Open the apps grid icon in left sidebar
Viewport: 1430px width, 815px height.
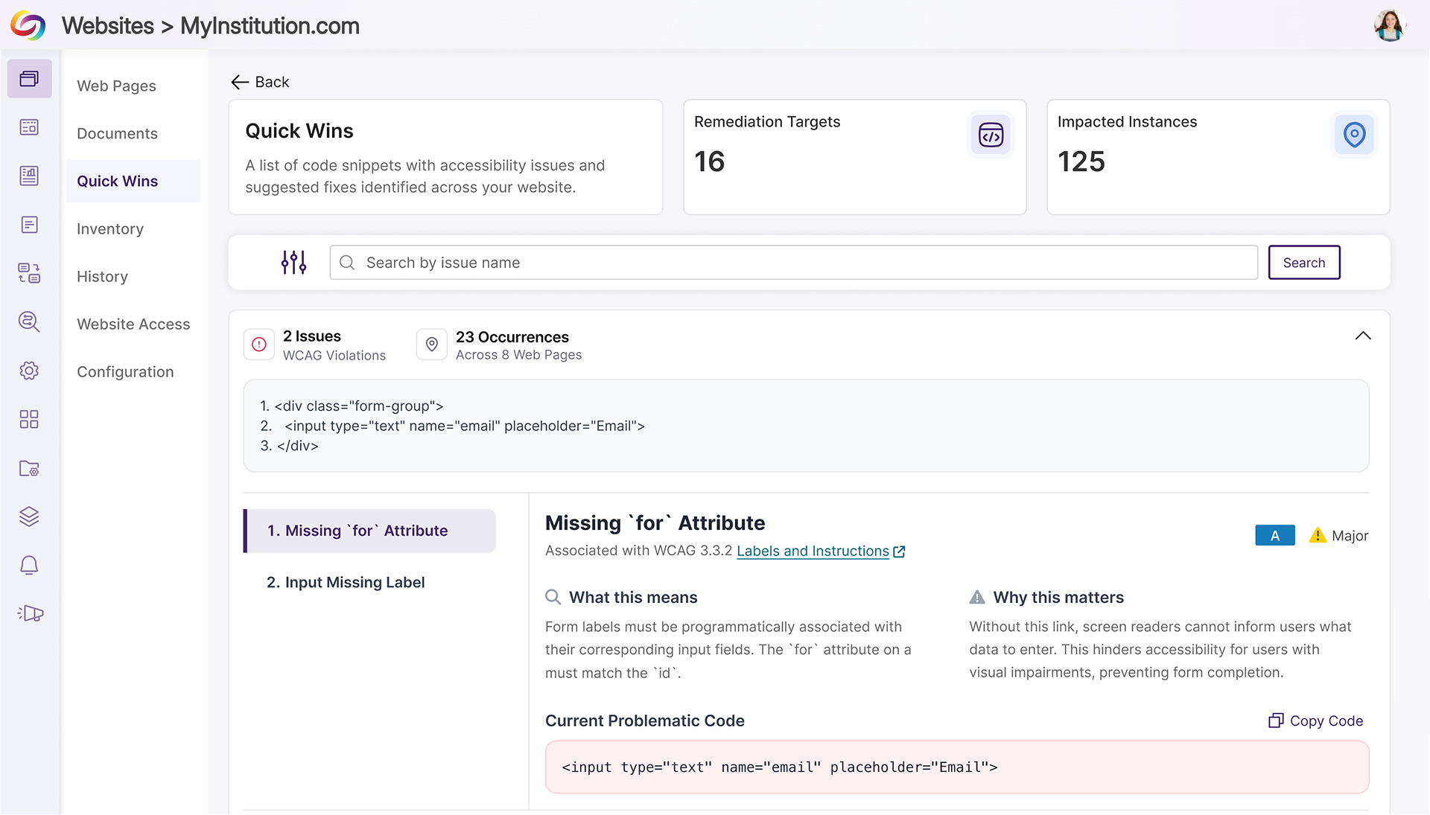[x=29, y=419]
